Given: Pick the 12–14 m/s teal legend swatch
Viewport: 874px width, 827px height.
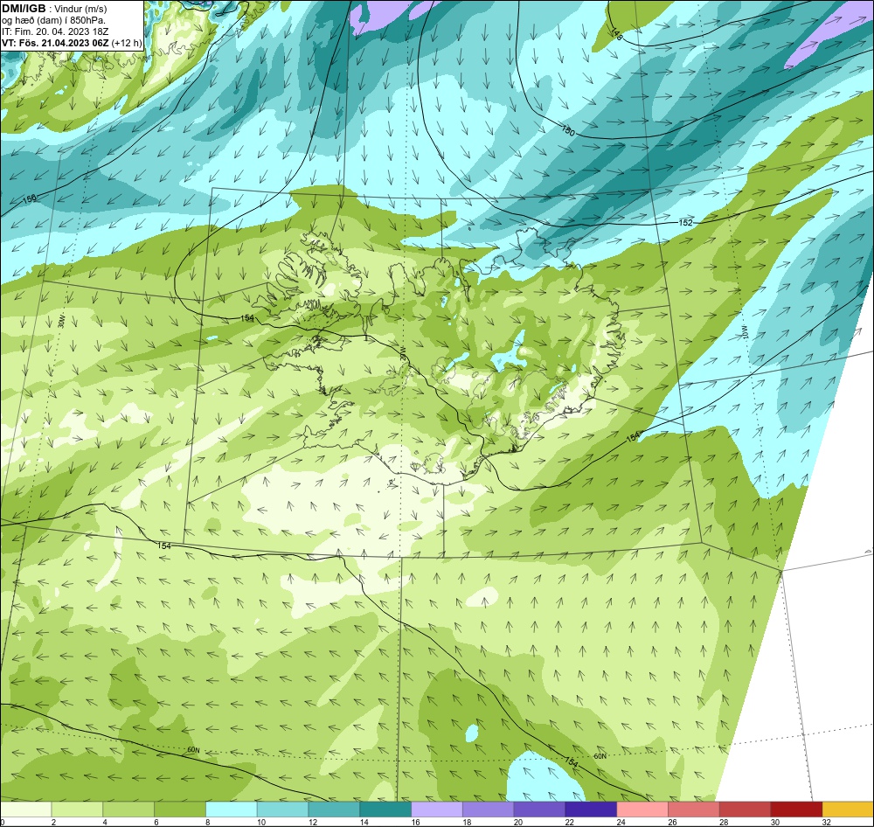Looking at the screenshot, I should 334,810.
